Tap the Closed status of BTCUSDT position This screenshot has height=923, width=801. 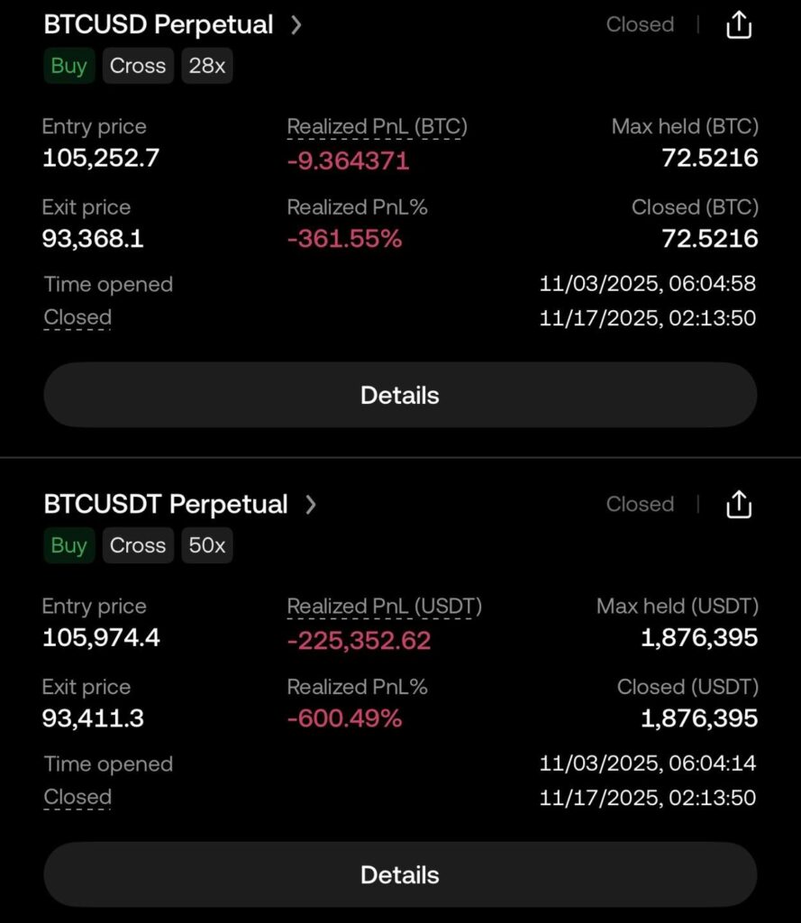(640, 505)
